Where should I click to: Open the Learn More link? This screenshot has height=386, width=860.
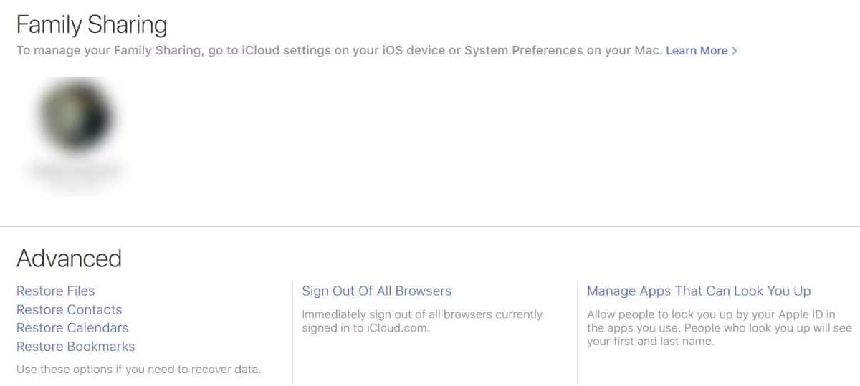pos(701,50)
